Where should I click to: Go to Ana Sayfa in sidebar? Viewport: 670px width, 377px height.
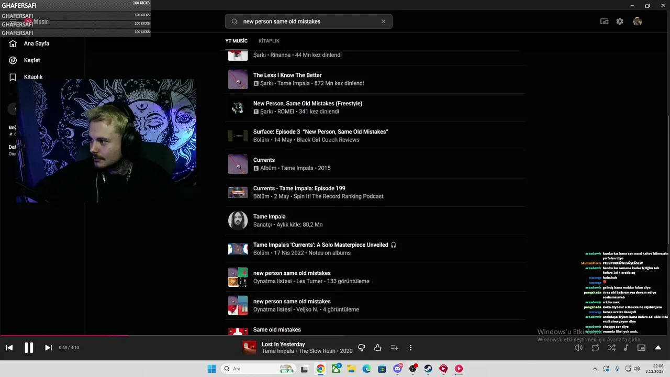coord(37,43)
